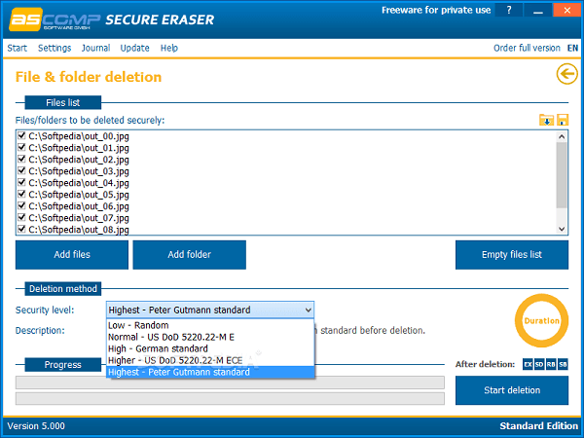This screenshot has height=438, width=584.
Task: Click the Files list section header
Action: click(63, 102)
